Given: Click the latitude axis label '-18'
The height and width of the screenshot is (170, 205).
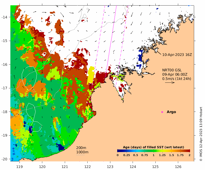Looking at the screenshot, I should pyautogui.click(x=4, y=112).
